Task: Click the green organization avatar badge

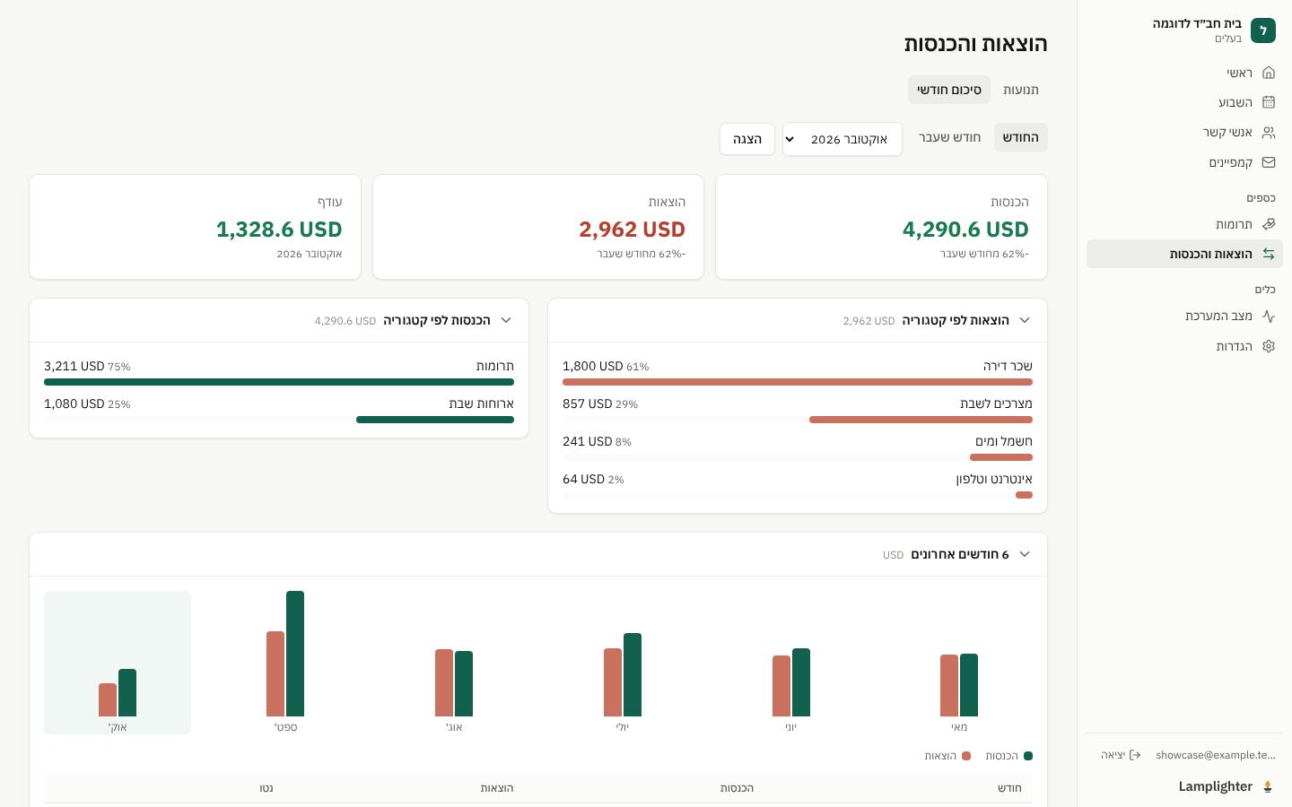Action: click(x=1262, y=30)
